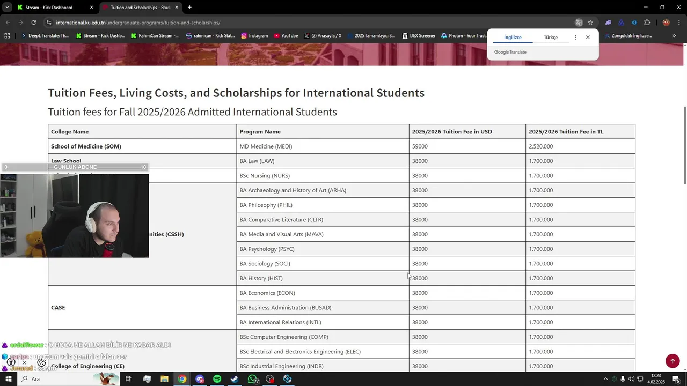Open the Instagram bookmark
This screenshot has height=386, width=687.
[x=254, y=36]
